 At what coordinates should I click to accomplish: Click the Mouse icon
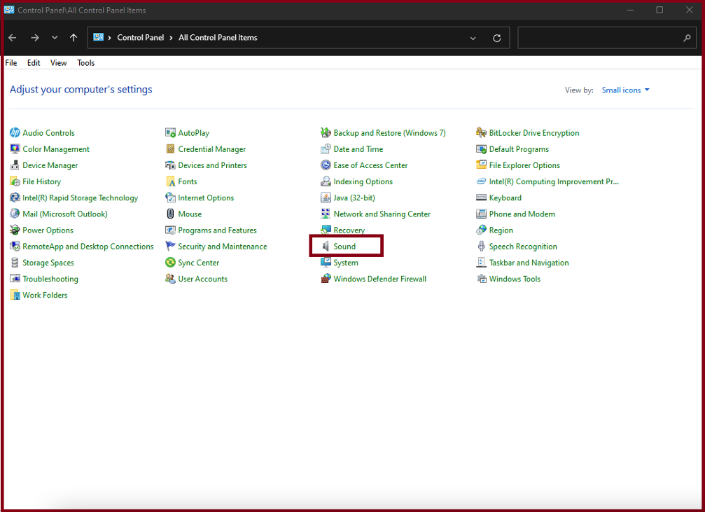tap(170, 214)
